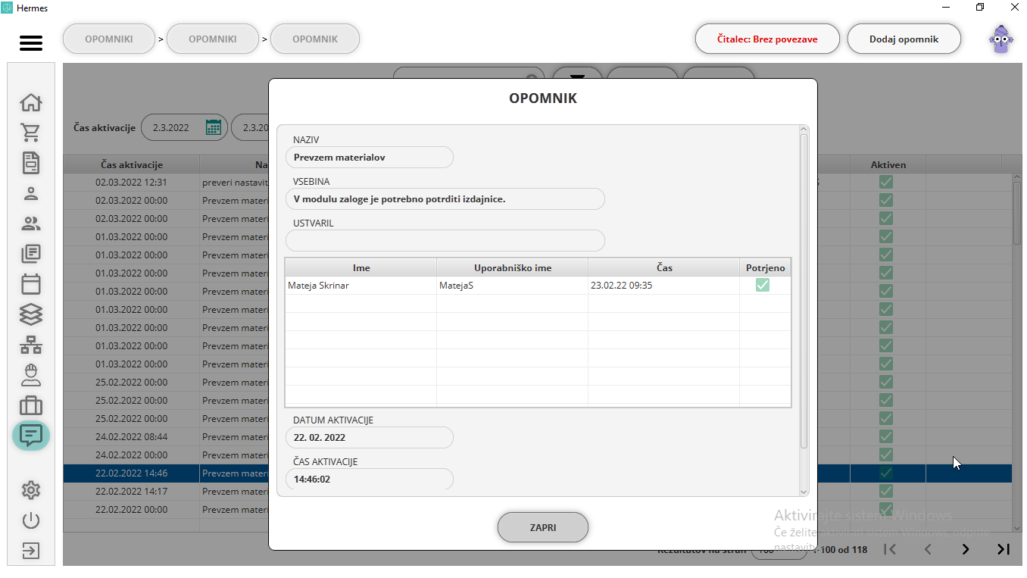Select the highlighted reminders message icon

[x=31, y=436]
